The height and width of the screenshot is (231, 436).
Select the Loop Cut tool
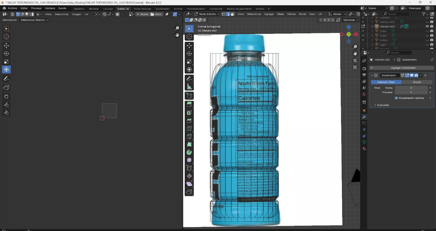[x=189, y=128]
